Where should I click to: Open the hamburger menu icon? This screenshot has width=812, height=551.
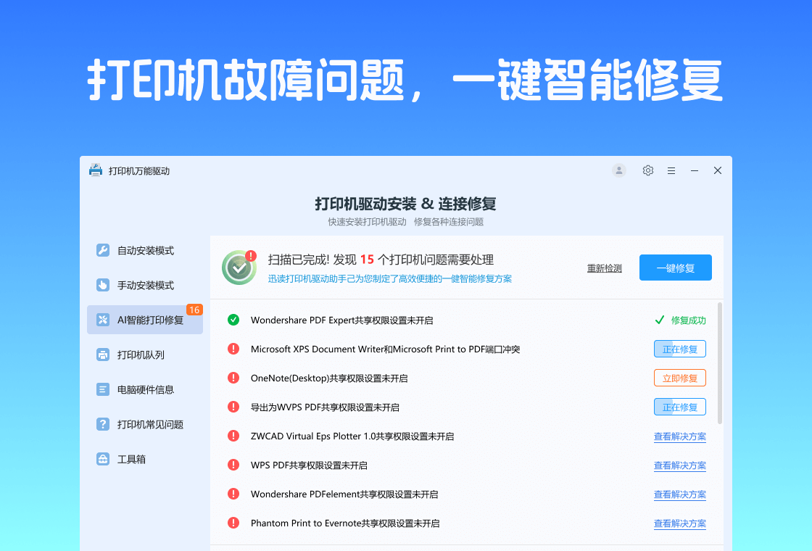click(x=671, y=170)
